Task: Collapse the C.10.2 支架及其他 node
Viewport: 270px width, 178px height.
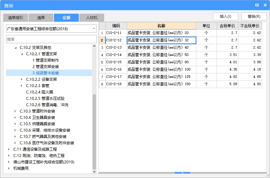Action: pyautogui.click(x=16, y=48)
